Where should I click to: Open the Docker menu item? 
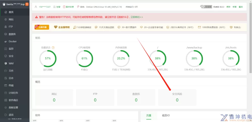[x=15, y=41]
